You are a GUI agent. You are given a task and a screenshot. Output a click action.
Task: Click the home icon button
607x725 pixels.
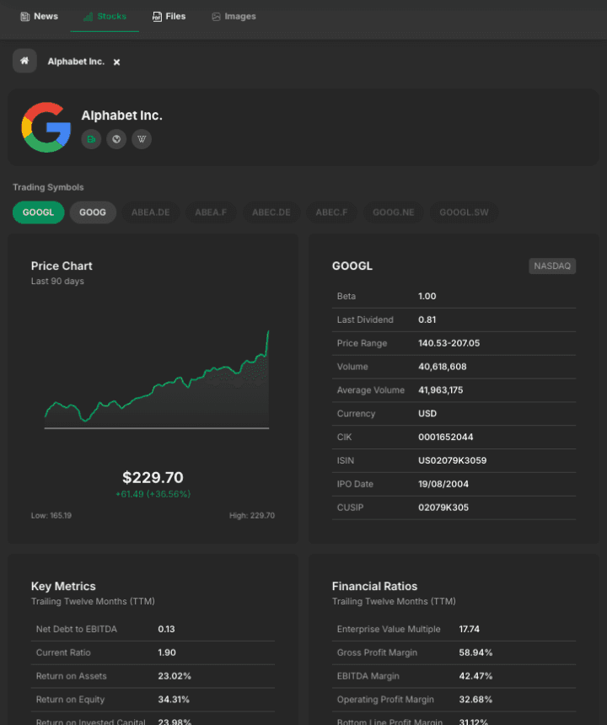coord(24,61)
